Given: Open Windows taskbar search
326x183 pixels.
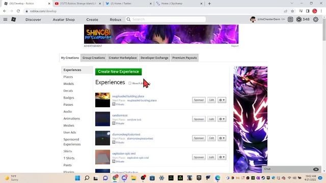Looking at the screenshot, I should tap(87, 178).
